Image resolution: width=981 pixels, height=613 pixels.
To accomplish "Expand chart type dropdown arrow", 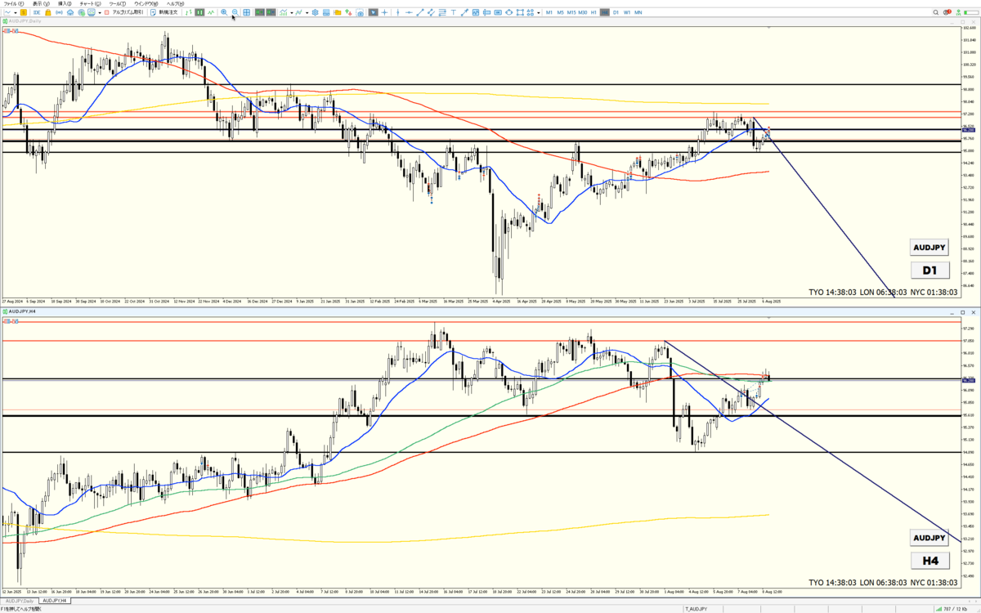I will click(x=16, y=13).
